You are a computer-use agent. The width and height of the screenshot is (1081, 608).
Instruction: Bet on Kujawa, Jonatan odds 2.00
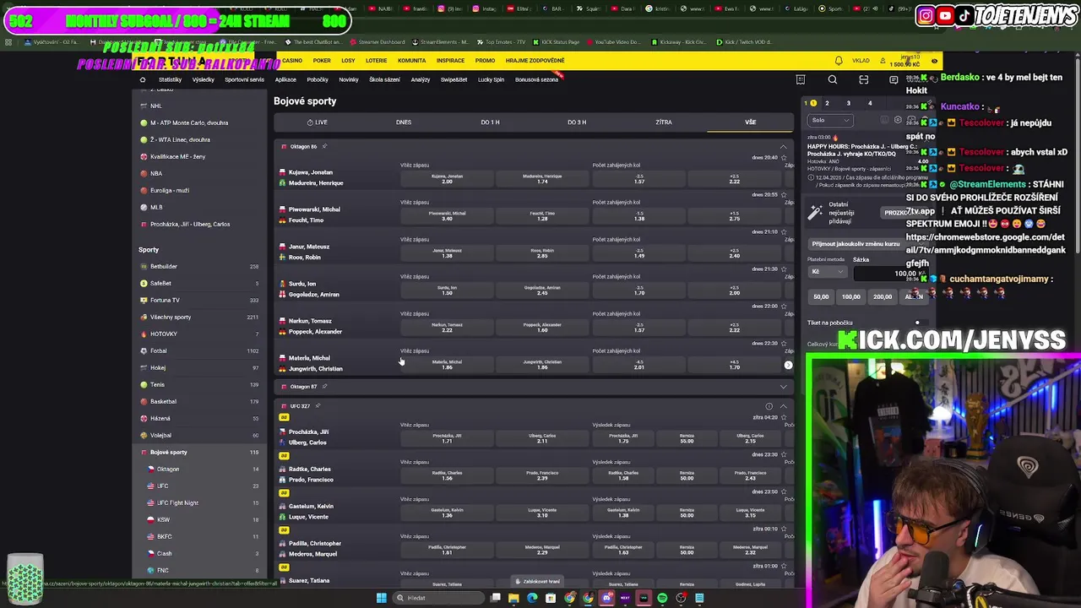[x=447, y=179]
